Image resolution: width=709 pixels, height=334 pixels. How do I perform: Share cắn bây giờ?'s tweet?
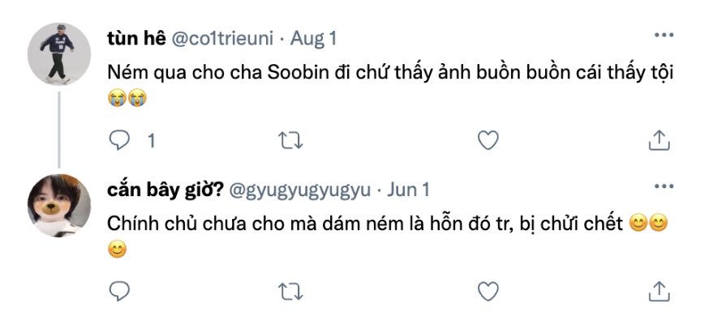click(659, 289)
